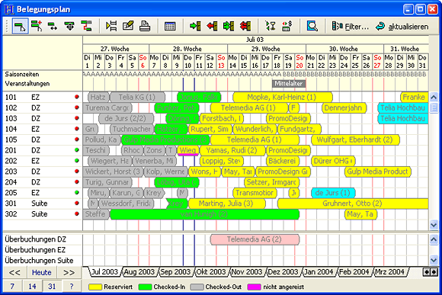Viewport: 442px width, 295px height.
Task: Select the Marting, Julia (3) booking
Action: point(226,204)
